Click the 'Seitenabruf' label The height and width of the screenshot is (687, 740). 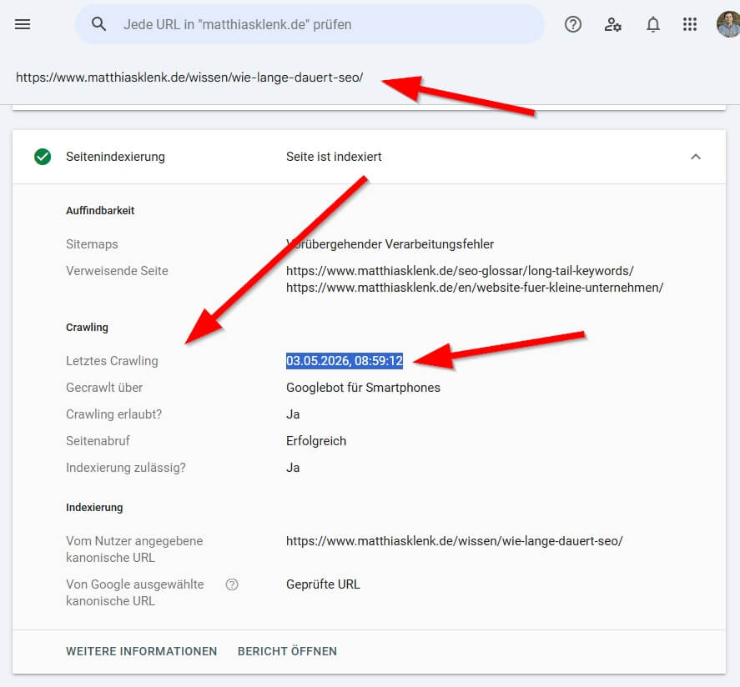point(98,441)
